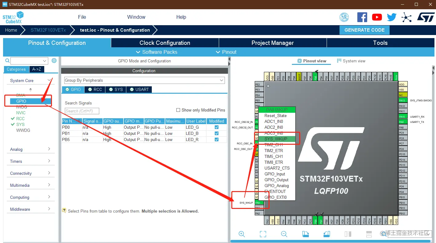This screenshot has height=243, width=436.
Task: Click the STM32CubeMX logo
Action: [13, 18]
